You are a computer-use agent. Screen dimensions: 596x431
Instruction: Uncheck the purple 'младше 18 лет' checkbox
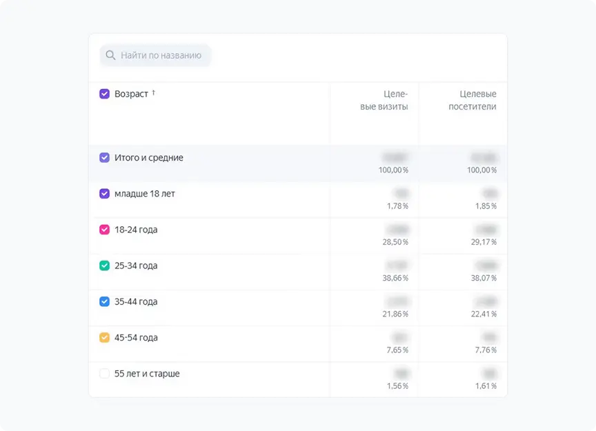[x=104, y=194]
